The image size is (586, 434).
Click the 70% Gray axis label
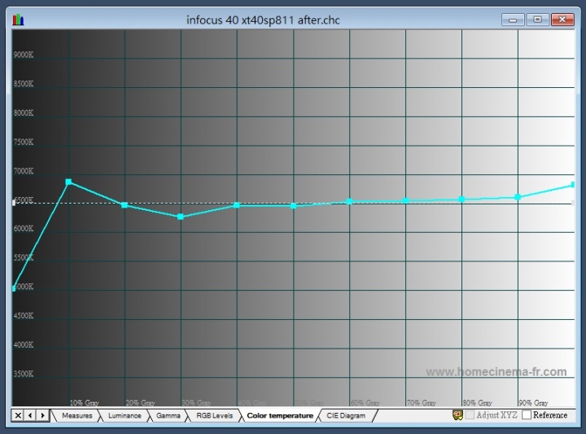(x=422, y=402)
